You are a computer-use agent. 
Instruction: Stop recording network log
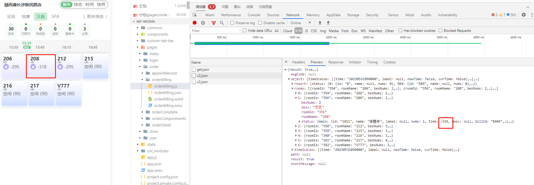195,23
